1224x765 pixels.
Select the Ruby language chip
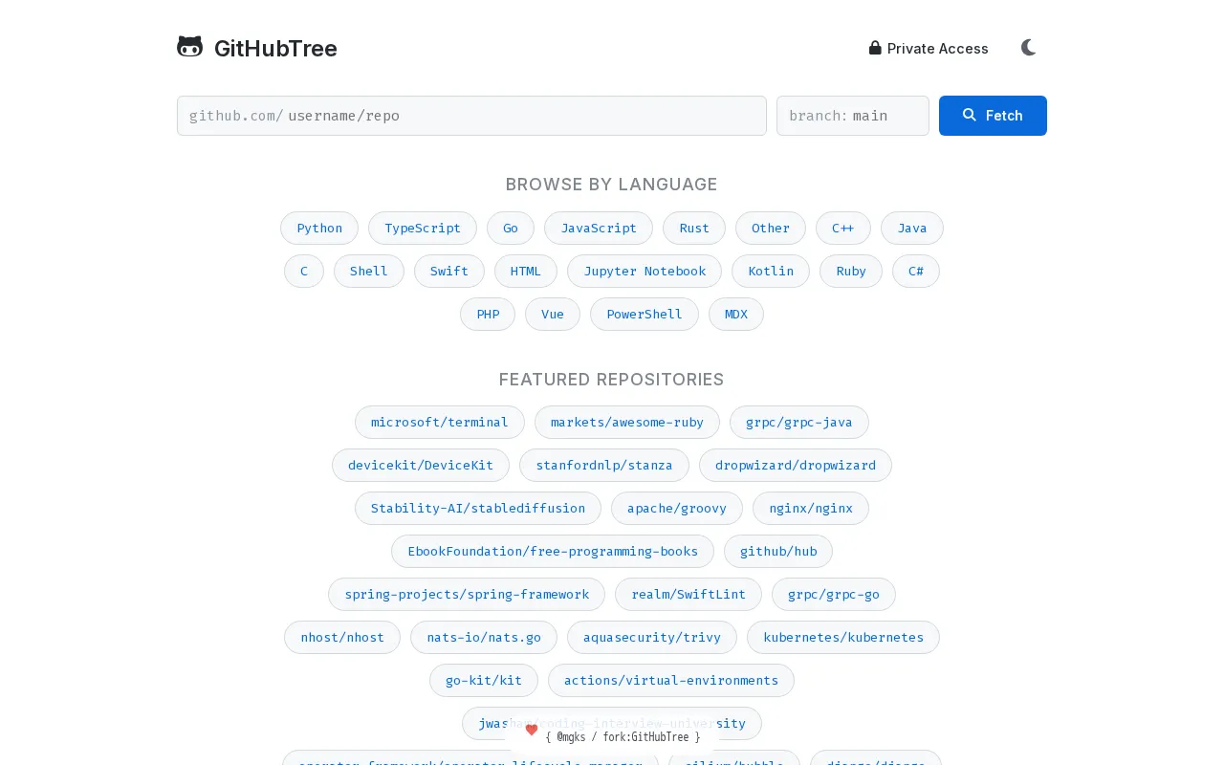click(x=851, y=271)
